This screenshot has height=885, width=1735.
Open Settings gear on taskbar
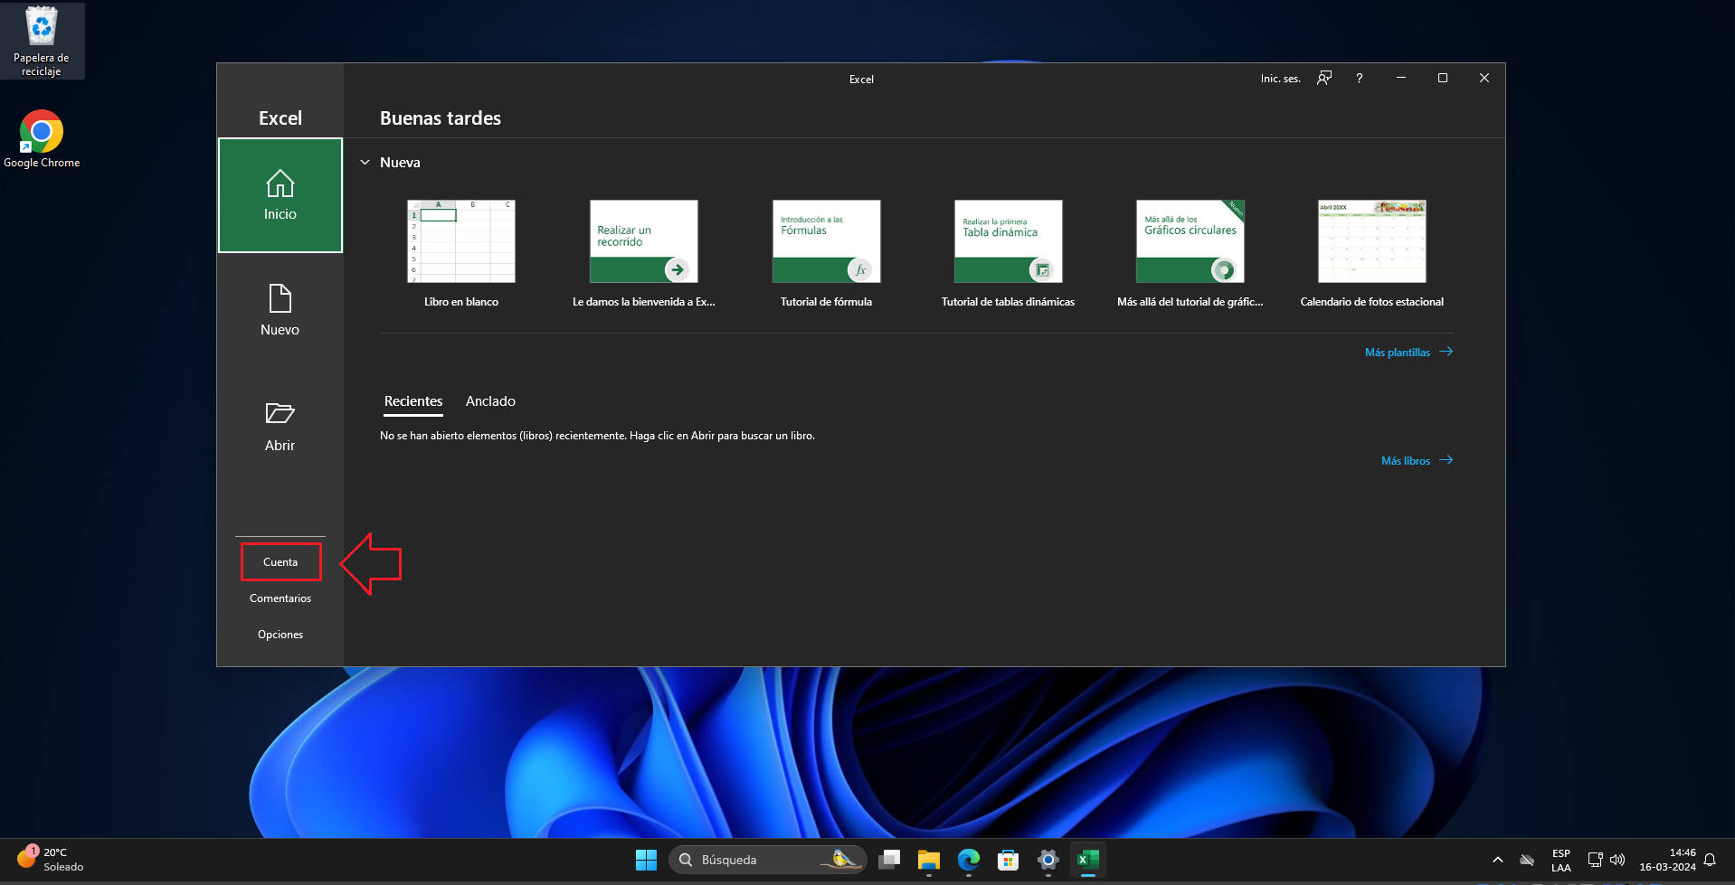pos(1048,860)
